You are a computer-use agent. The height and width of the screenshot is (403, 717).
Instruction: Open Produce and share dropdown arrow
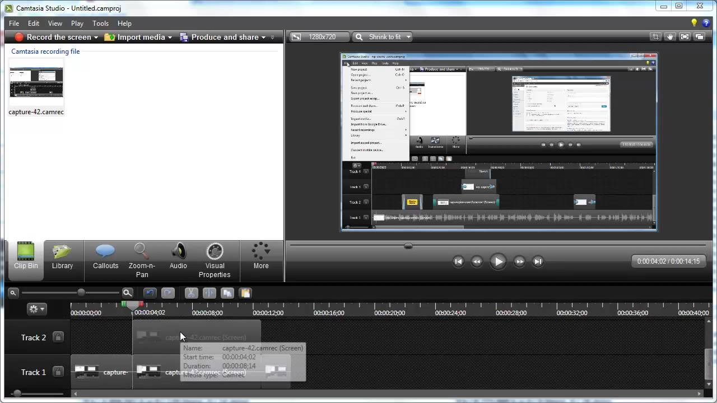tap(264, 38)
